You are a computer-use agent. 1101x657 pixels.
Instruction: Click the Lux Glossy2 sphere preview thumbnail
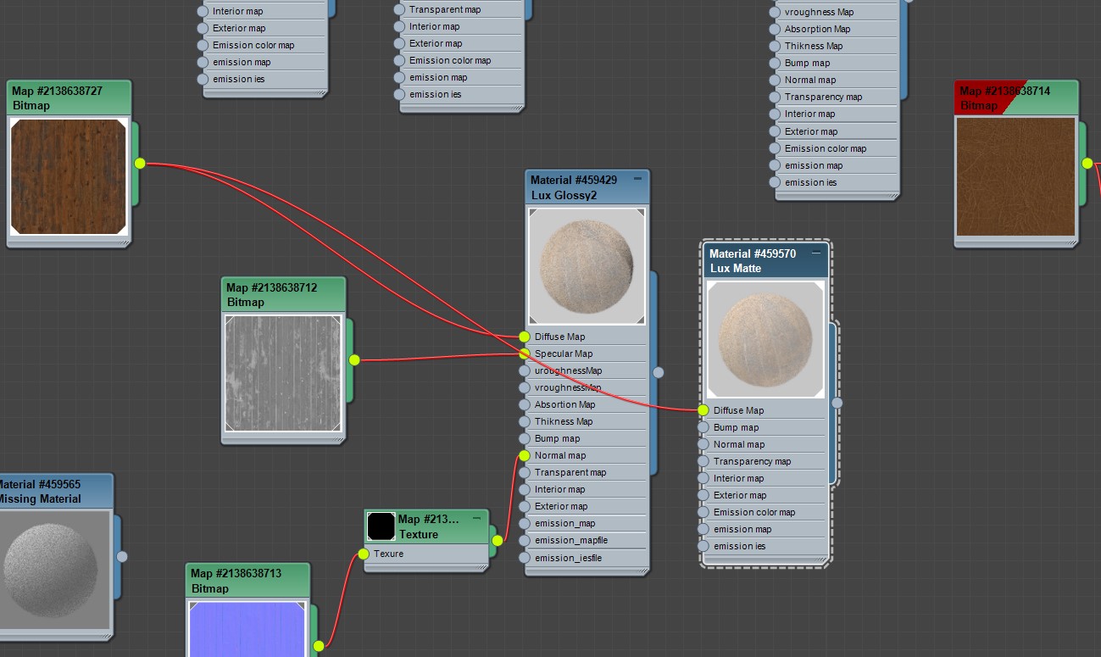[587, 266]
